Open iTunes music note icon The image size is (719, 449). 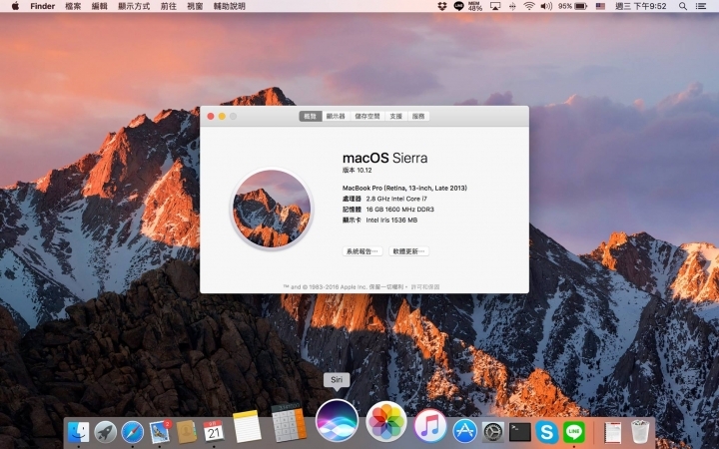point(430,426)
